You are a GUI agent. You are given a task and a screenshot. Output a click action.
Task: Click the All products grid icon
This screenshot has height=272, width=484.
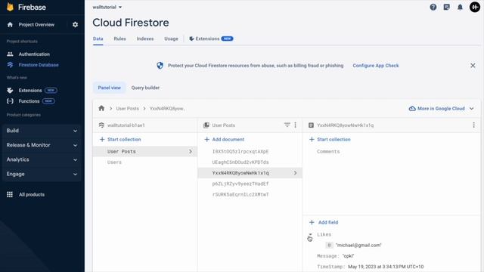[10, 194]
